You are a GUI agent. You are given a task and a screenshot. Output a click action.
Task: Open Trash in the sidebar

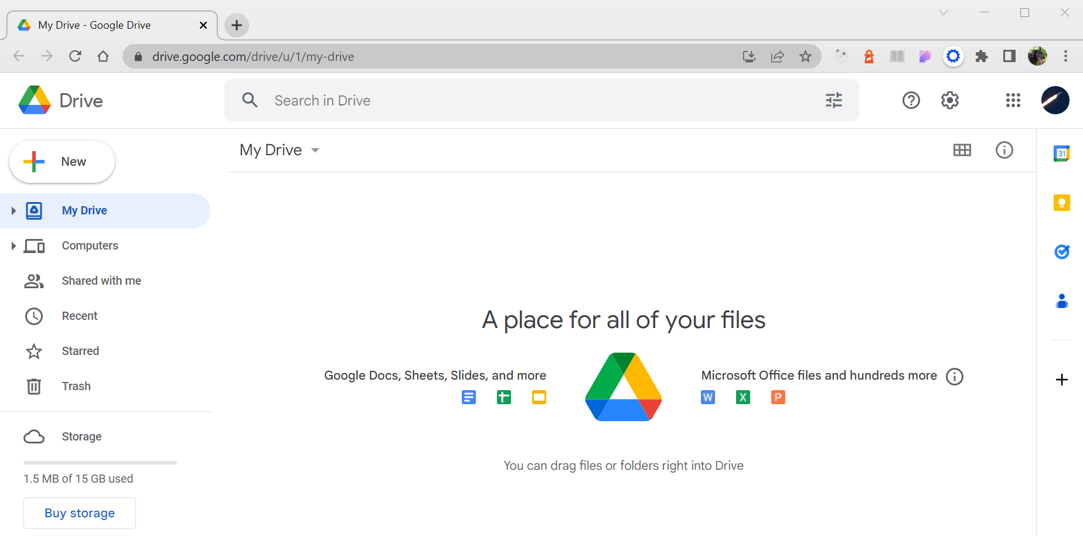coord(105,387)
